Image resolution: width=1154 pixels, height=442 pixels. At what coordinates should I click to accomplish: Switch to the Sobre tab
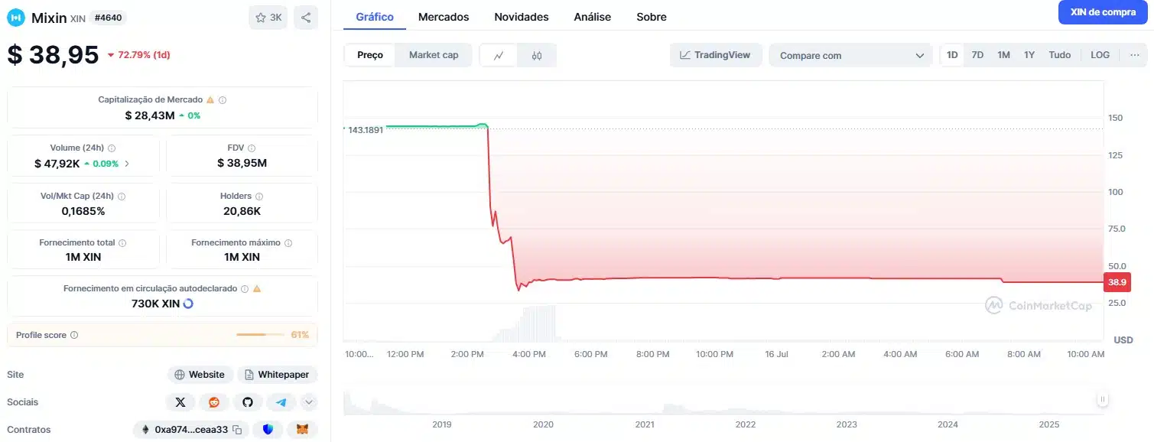(x=652, y=17)
